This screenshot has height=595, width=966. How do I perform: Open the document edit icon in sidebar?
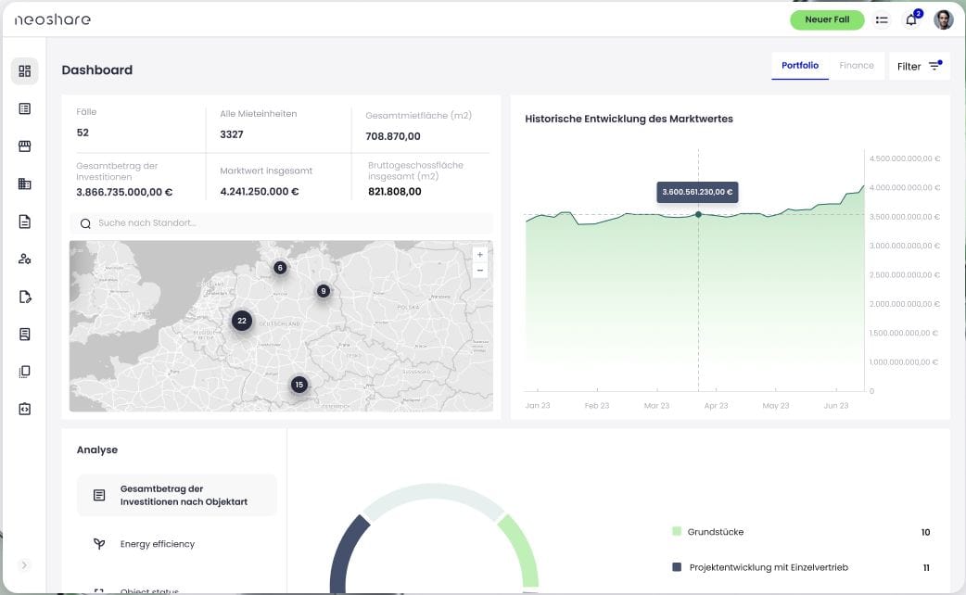click(x=25, y=297)
